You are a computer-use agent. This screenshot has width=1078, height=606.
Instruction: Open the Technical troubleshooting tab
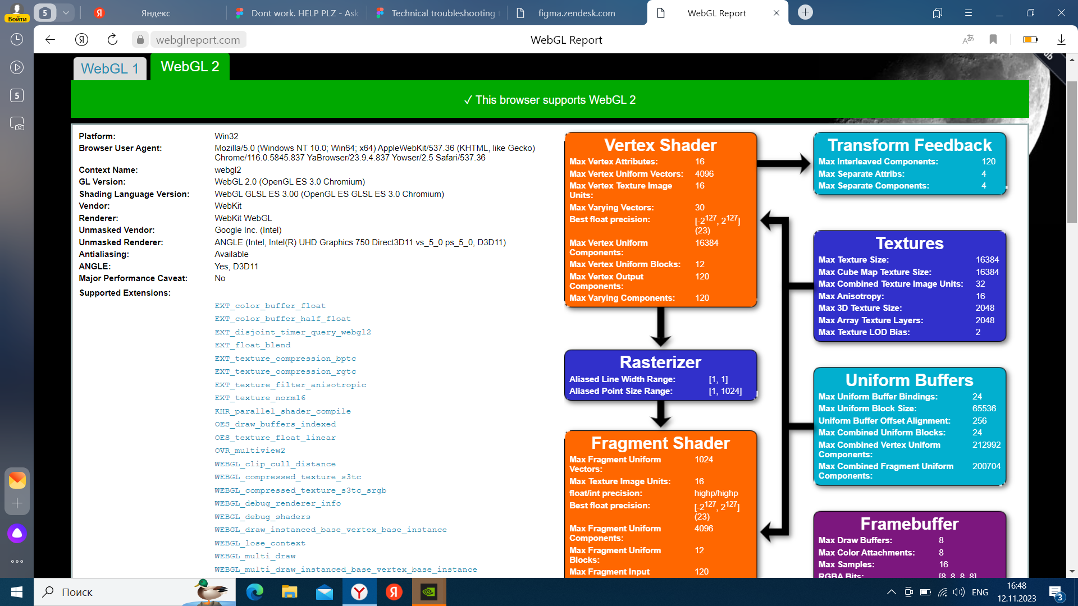click(x=438, y=13)
